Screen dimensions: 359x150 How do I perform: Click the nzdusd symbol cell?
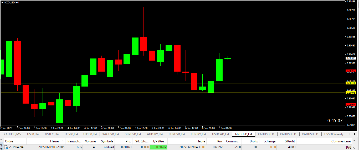click(109, 147)
